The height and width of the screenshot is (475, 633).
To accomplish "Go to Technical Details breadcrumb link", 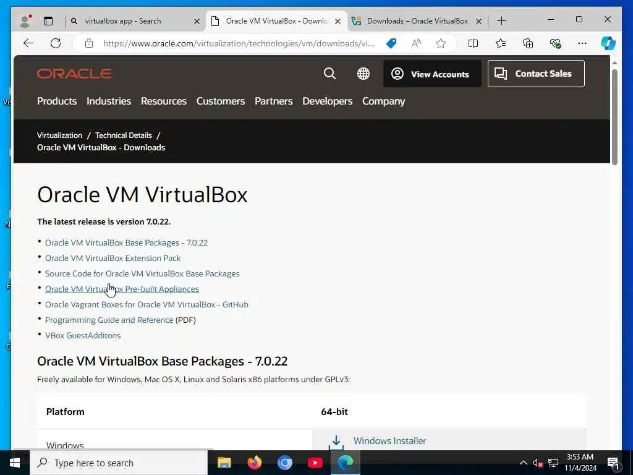I will pyautogui.click(x=124, y=135).
